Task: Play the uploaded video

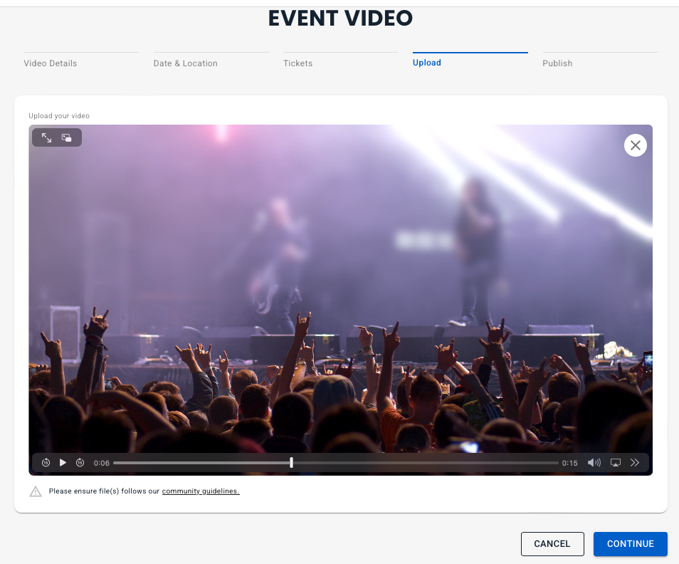Action: click(63, 463)
